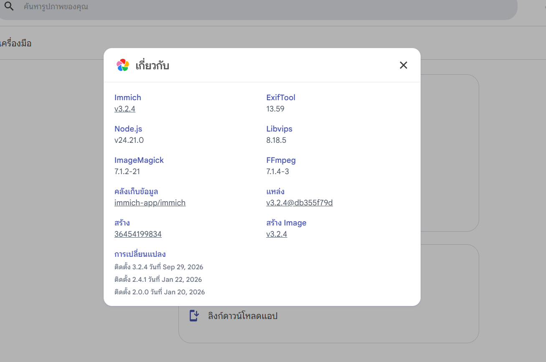Viewport: 546px width, 362px height.
Task: Open the Immich v3.2.4 version link
Action: (125, 109)
